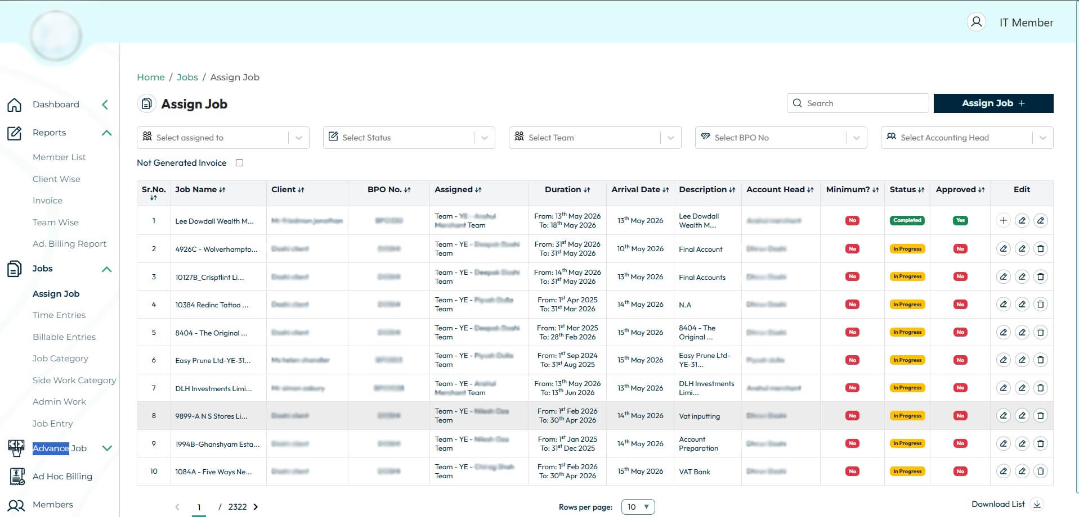Delete the 10127B_Crispflint job with trash icon
Image resolution: width=1079 pixels, height=517 pixels.
1041,276
